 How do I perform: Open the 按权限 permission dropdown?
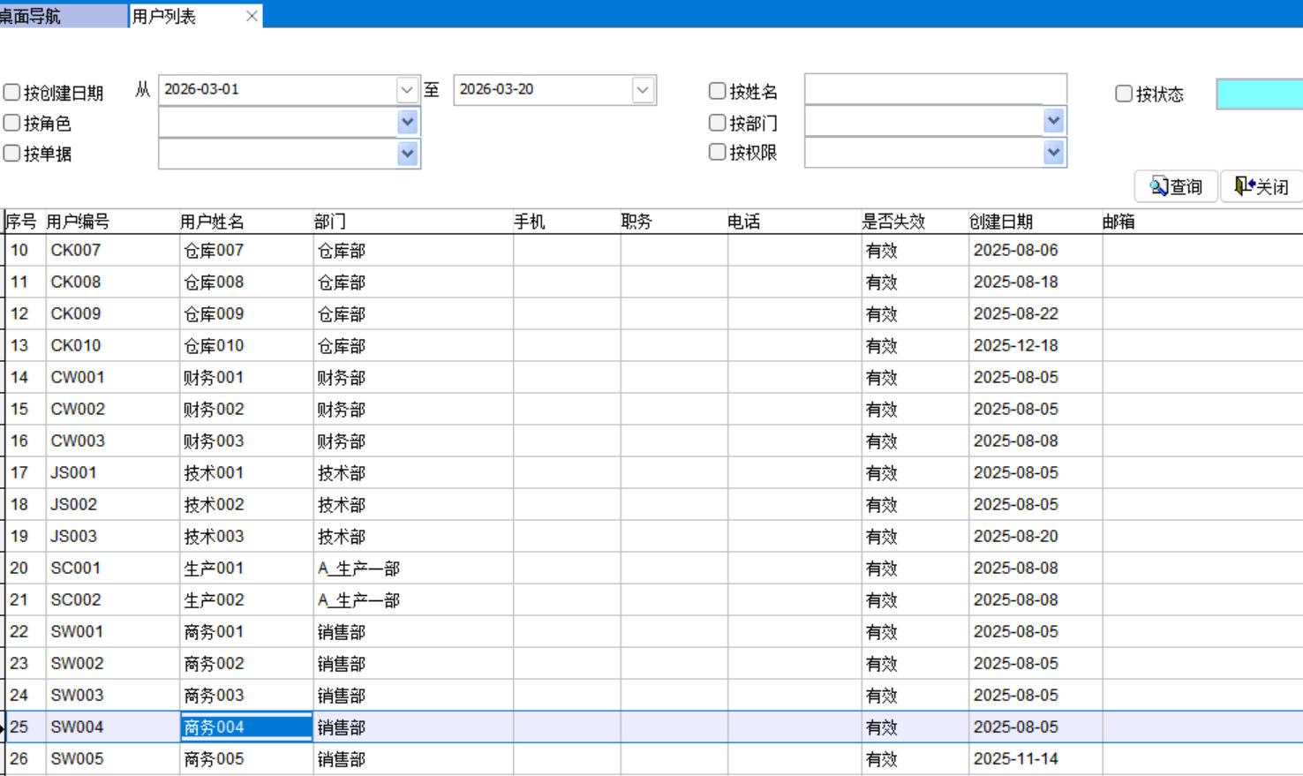[1053, 153]
